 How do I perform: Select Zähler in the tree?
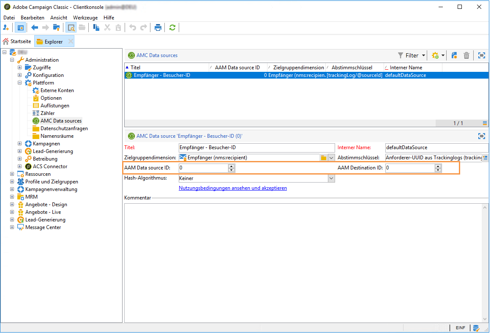click(x=47, y=113)
